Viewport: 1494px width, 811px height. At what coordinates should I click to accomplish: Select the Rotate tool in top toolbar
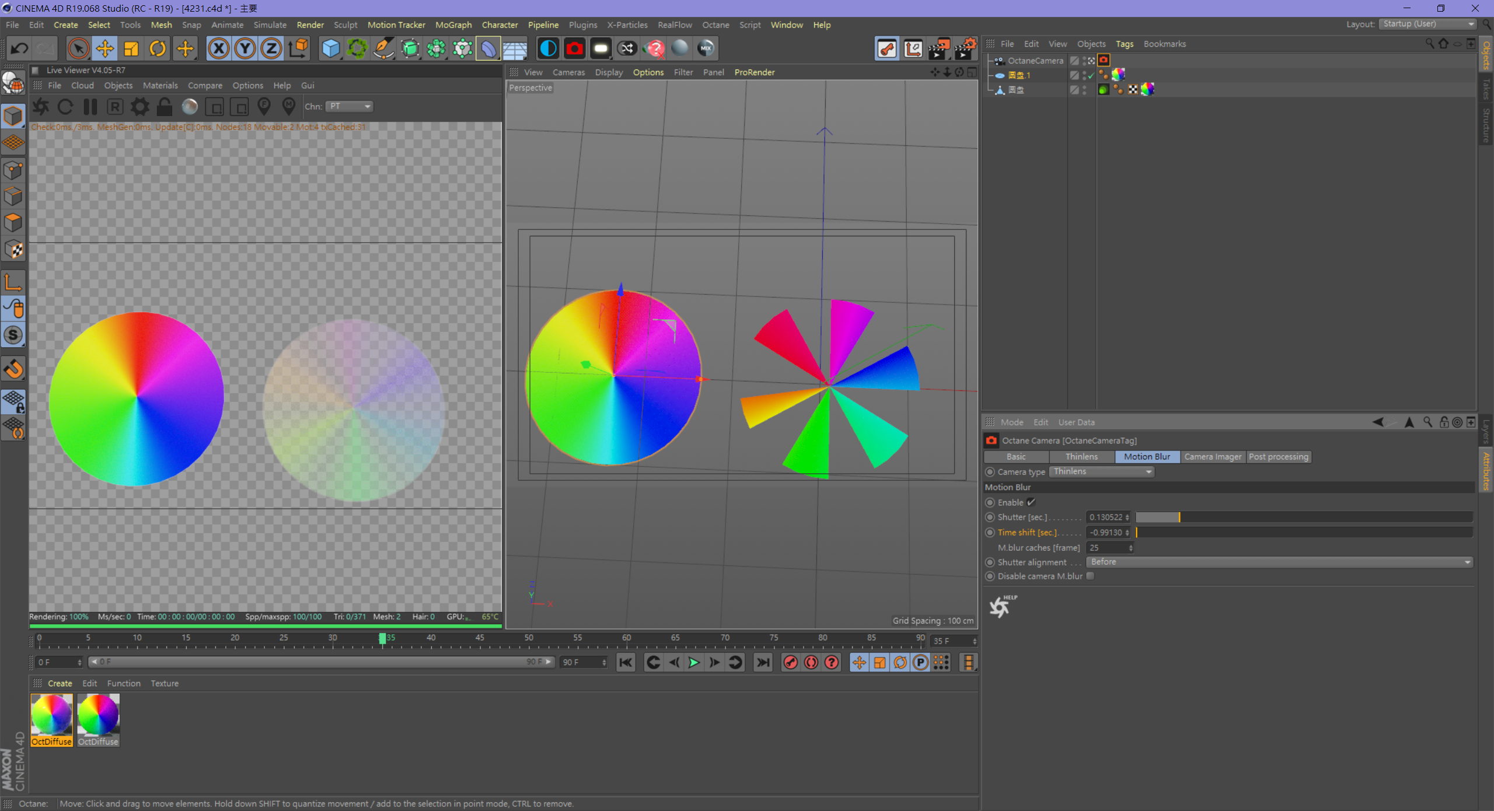(158, 48)
